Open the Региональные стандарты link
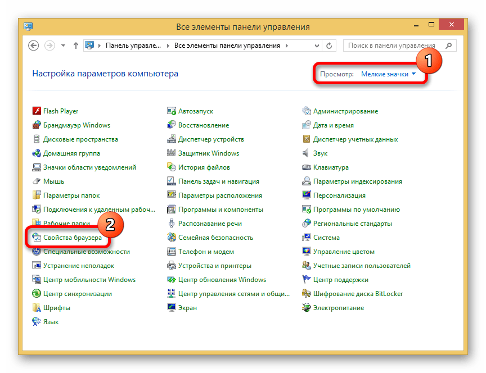This screenshot has height=373, width=486. (353, 223)
